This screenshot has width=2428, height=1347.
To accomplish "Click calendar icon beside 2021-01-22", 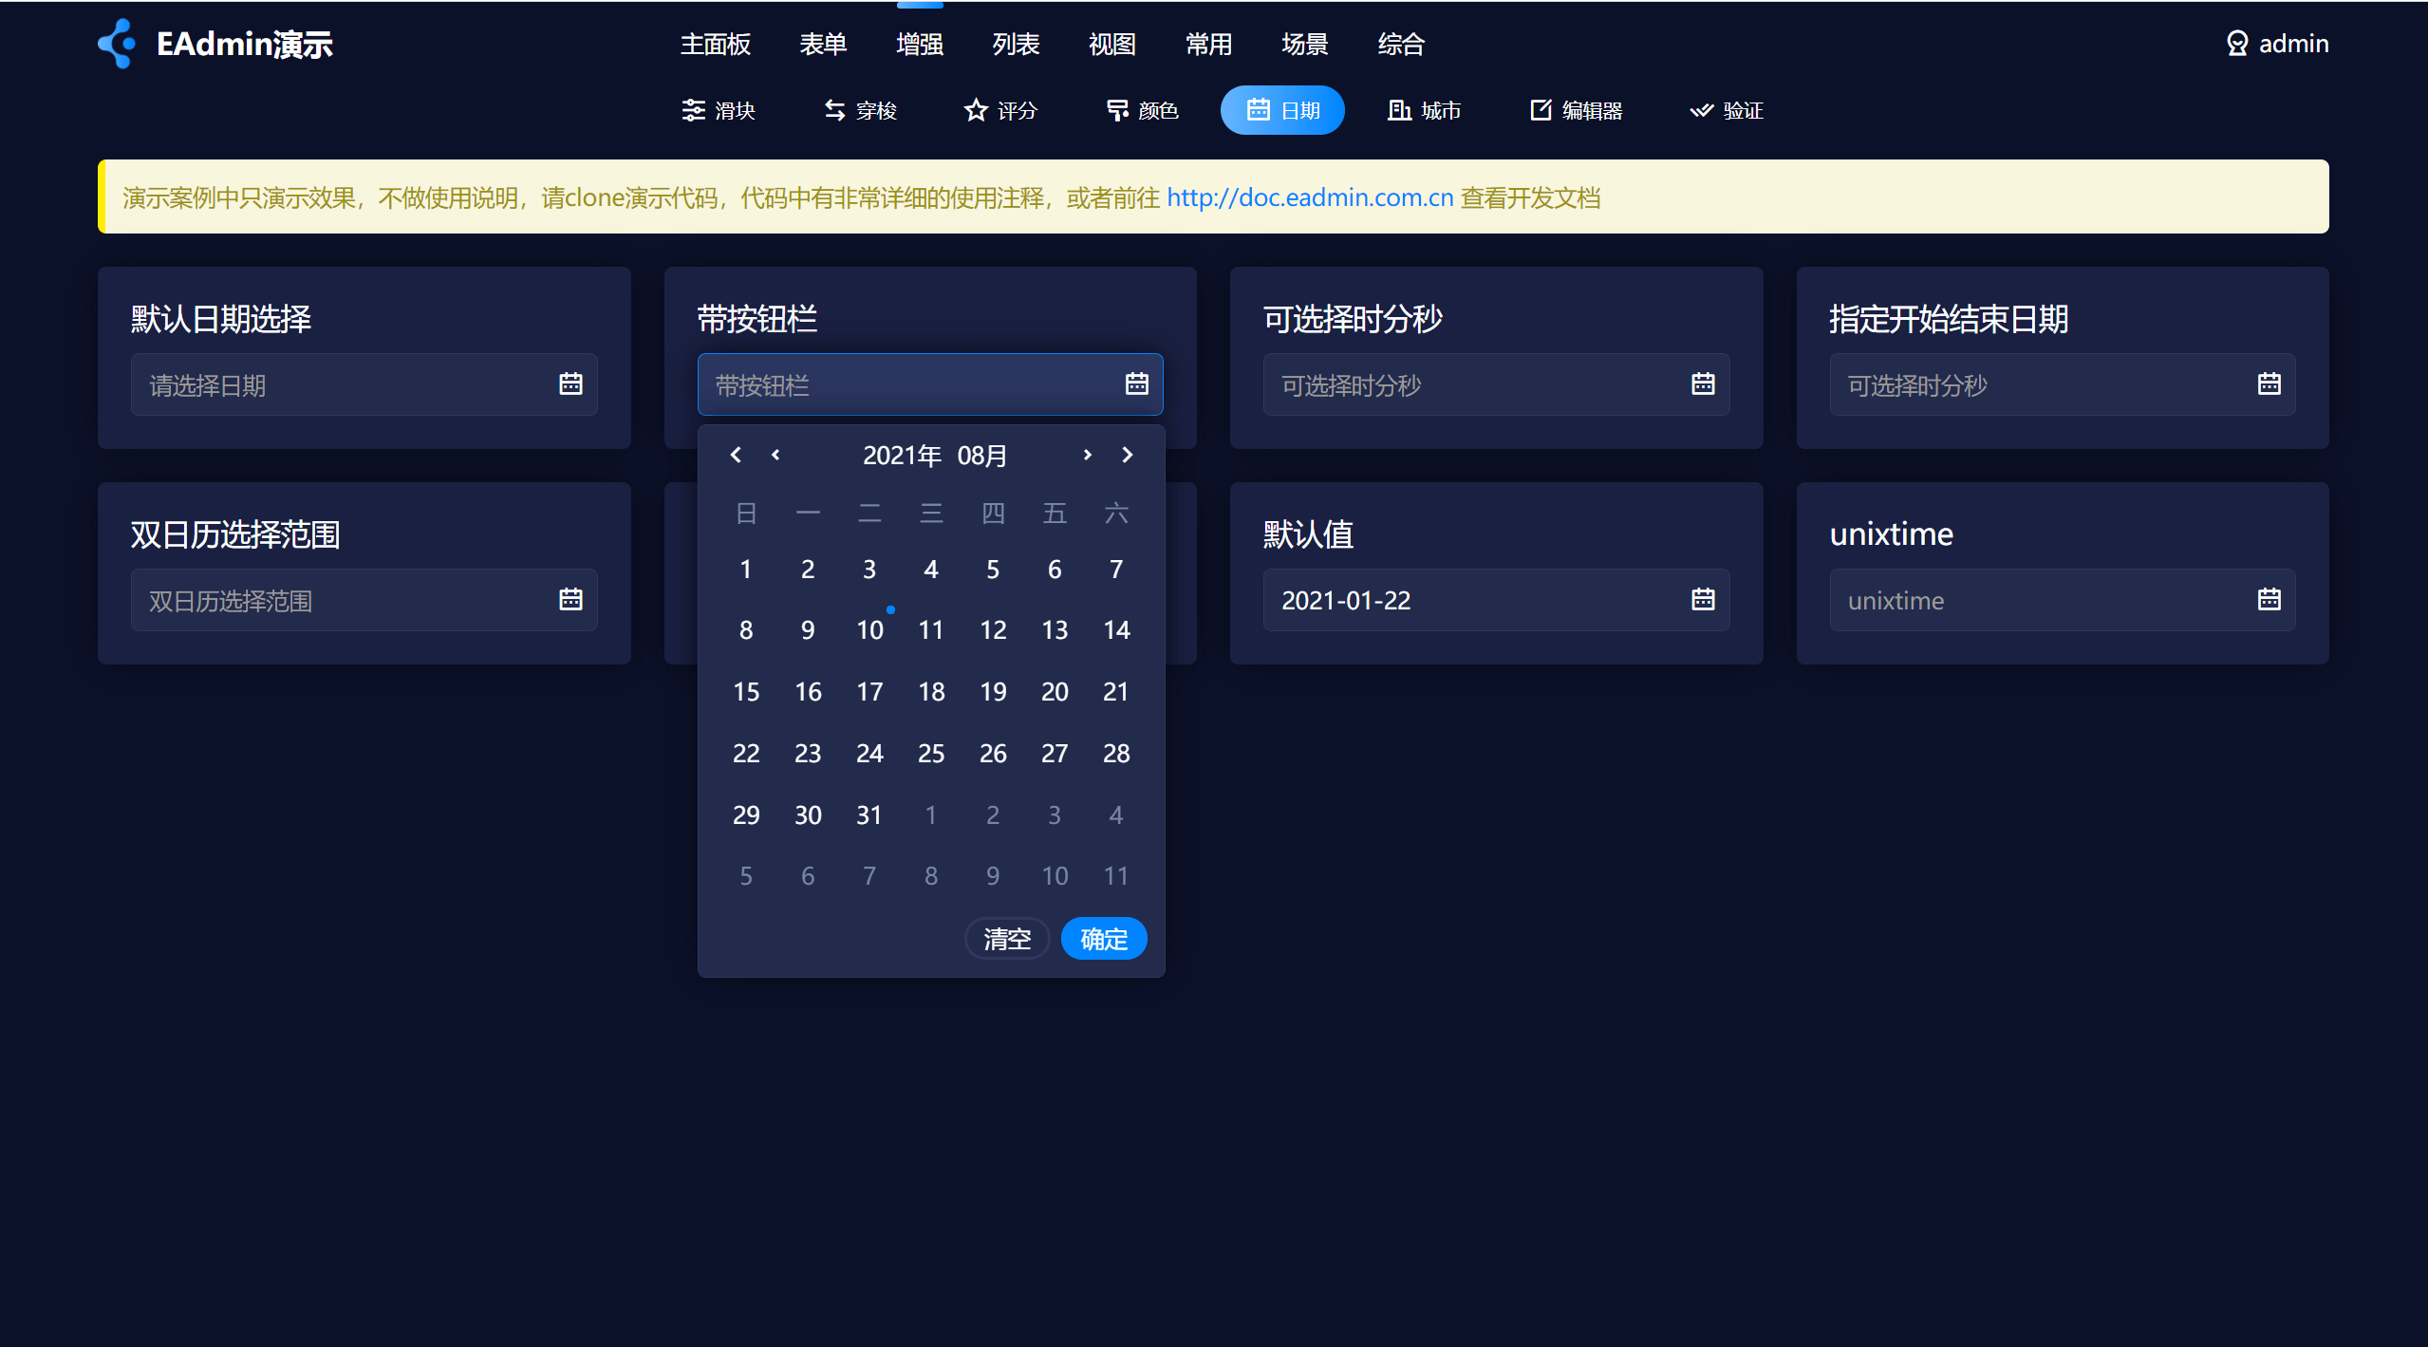I will 1703,599.
